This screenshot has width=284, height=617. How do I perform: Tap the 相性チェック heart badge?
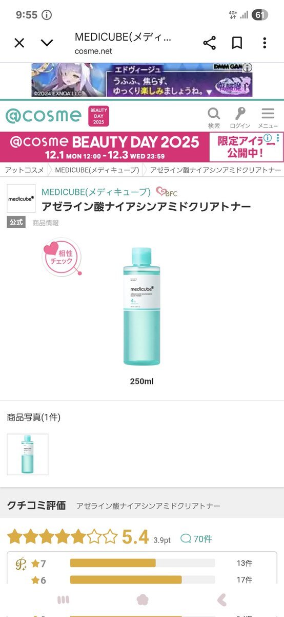[62, 256]
